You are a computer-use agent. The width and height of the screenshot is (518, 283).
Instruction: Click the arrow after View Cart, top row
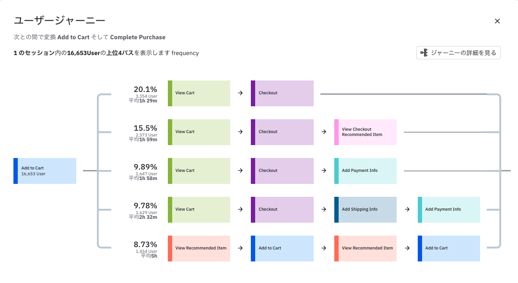pyautogui.click(x=240, y=93)
